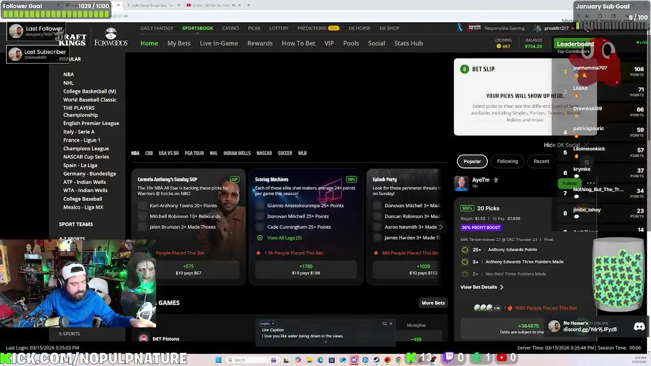Image resolution: width=651 pixels, height=366 pixels.
Task: Select the Following feed tab
Action: 507,161
